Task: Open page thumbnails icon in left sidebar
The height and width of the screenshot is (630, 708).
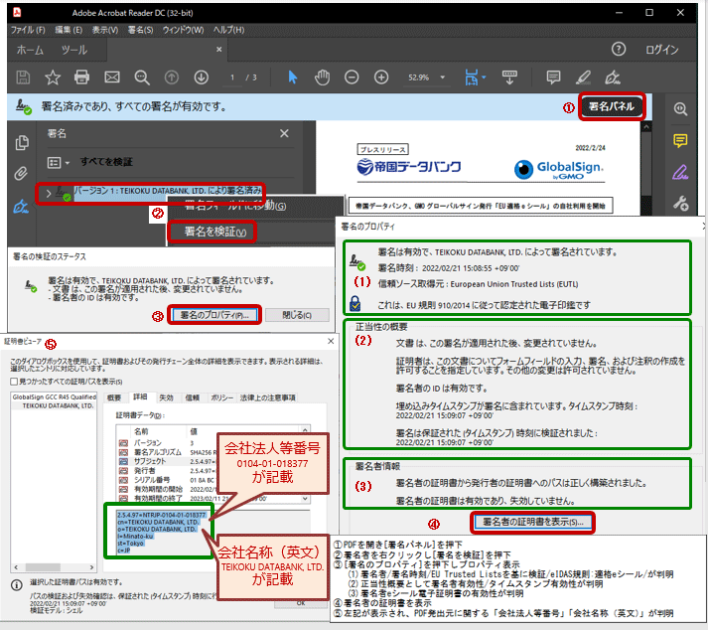Action: (x=22, y=143)
